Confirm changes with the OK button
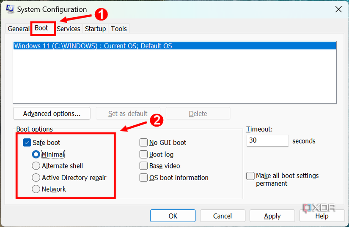This screenshot has width=349, height=227. 173,216
